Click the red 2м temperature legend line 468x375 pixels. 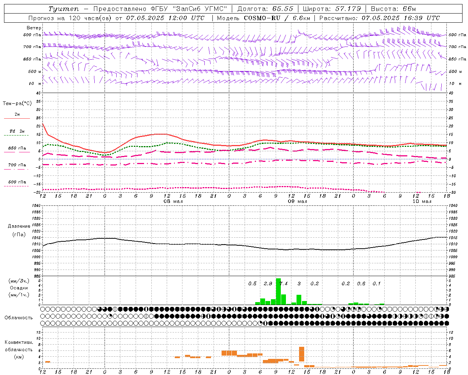pos(17,118)
